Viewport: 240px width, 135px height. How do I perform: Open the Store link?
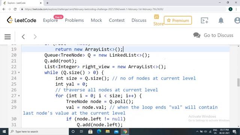pos(158,20)
